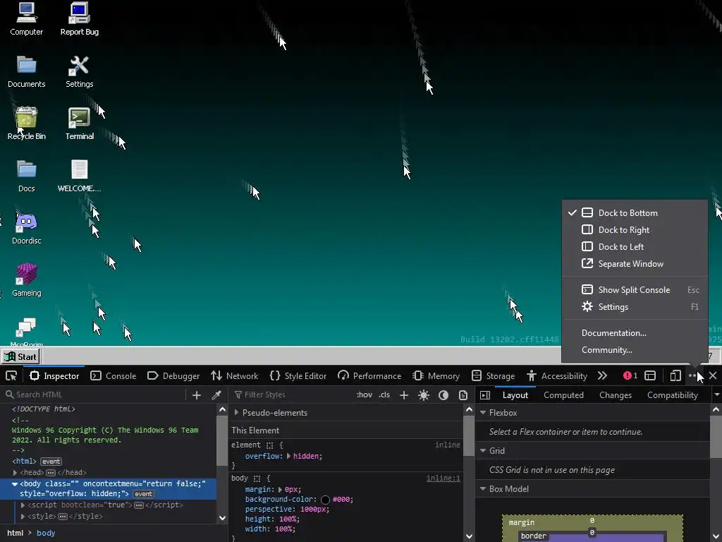Select an iframe as target document
The height and width of the screenshot is (542, 722).
(650, 375)
